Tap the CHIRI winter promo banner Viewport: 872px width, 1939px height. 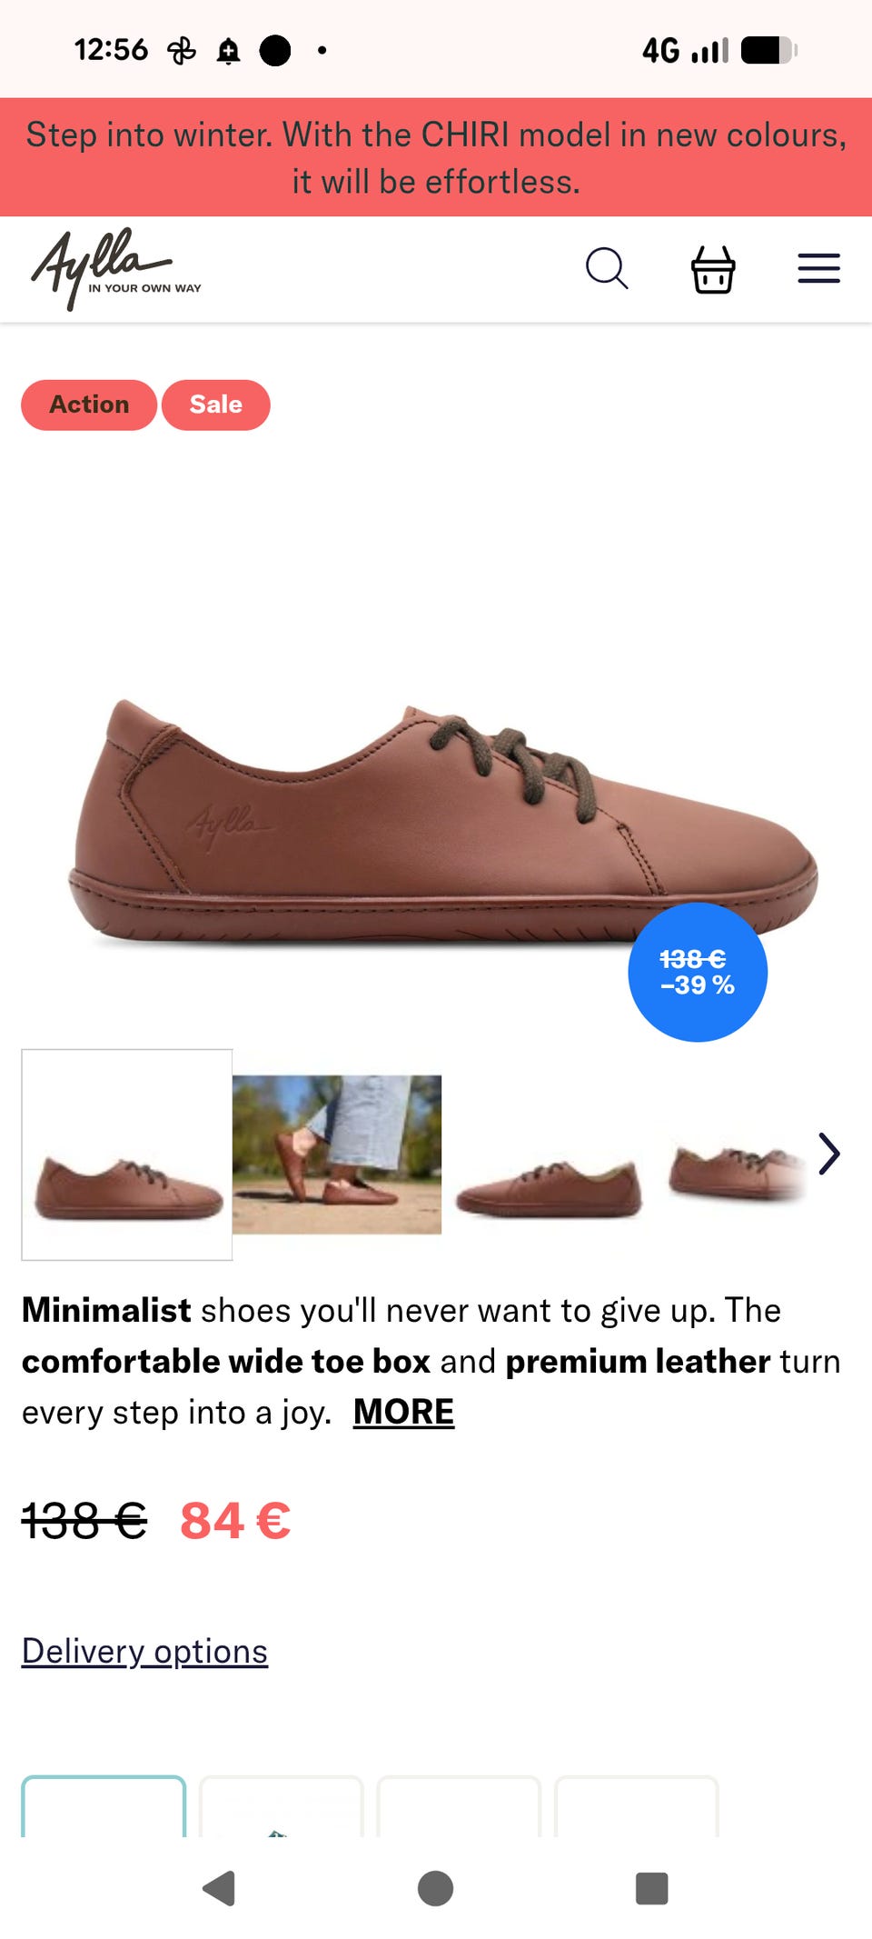pos(436,157)
